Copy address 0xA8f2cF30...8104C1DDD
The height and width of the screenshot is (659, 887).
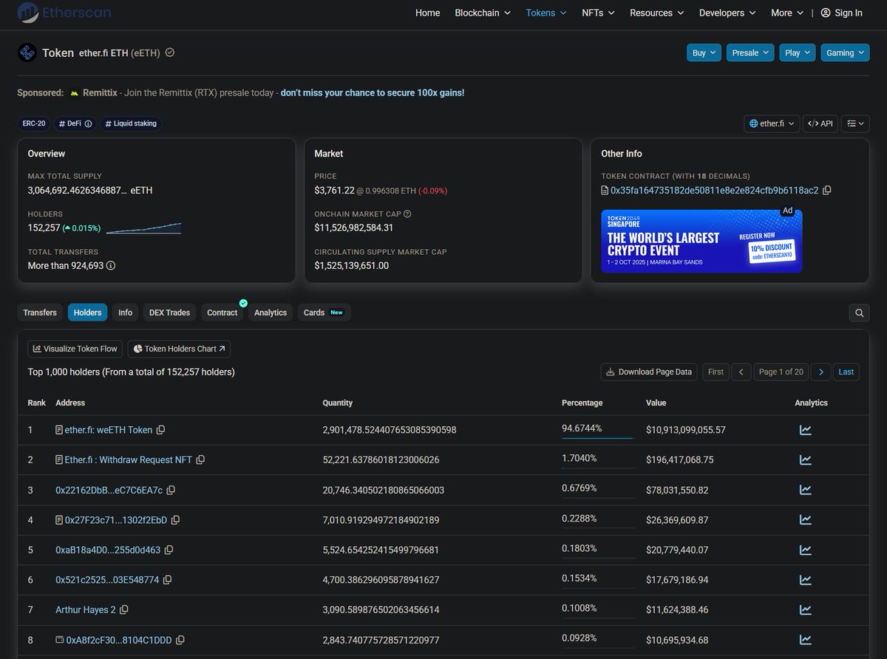[180, 640]
